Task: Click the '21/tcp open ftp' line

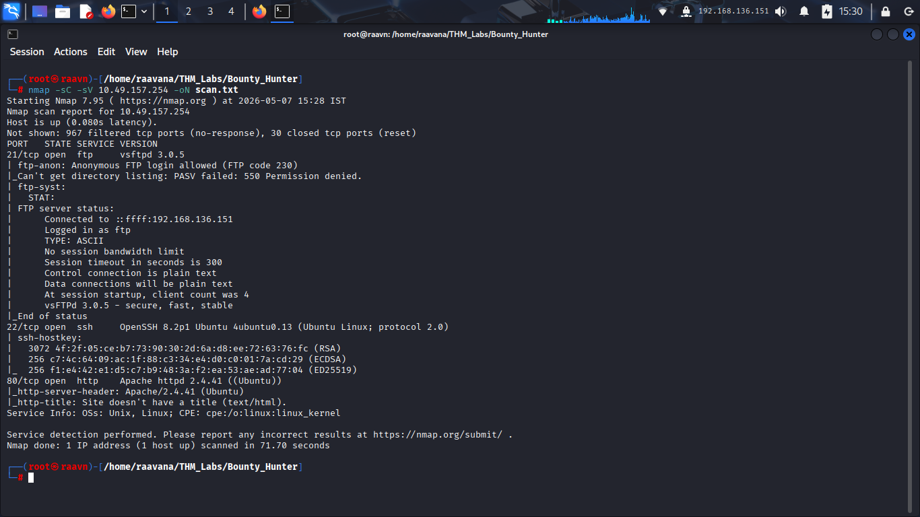Action: [96, 155]
